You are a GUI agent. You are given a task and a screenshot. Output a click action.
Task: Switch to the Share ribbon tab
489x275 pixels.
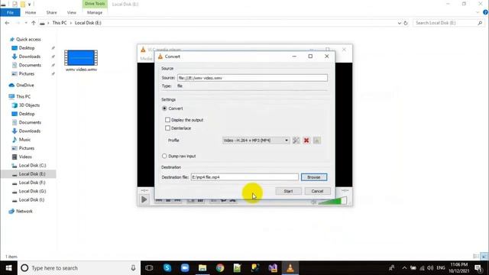(x=51, y=12)
